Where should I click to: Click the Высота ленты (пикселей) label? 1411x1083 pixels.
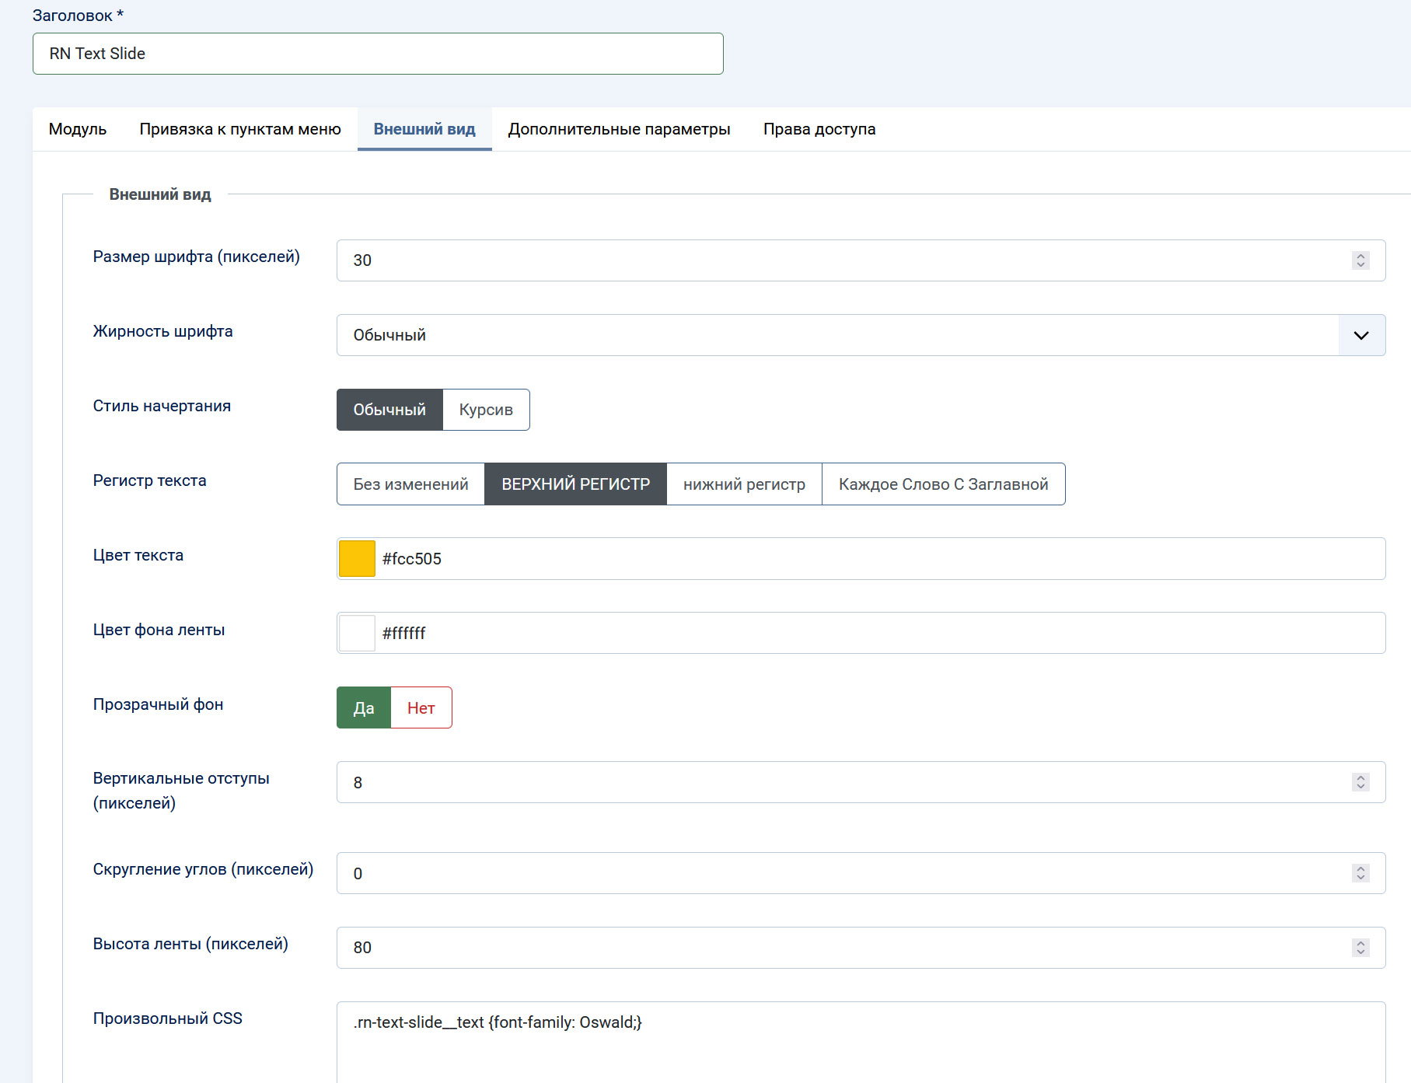click(x=190, y=944)
